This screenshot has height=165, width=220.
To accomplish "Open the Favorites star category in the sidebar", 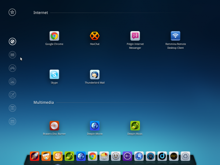I will point(12,12).
